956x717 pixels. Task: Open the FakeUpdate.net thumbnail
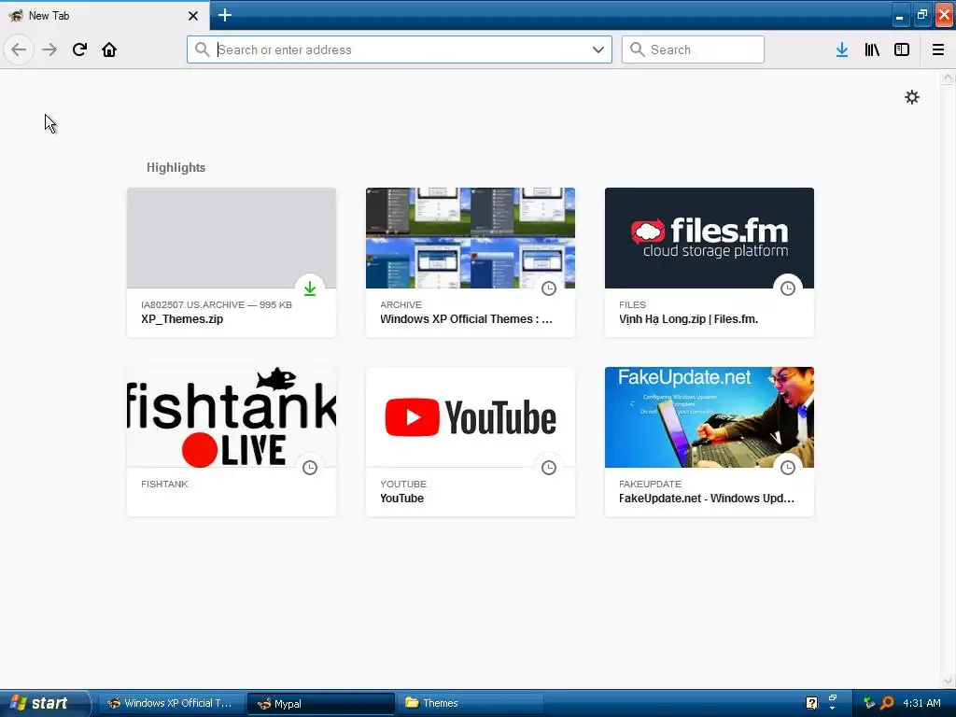click(x=710, y=417)
